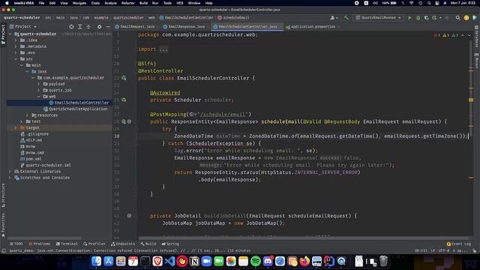480x270 pixels.
Task: Go to next highlighted error arrow
Action: click(x=469, y=35)
